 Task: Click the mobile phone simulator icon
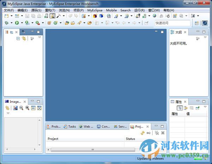46,16
